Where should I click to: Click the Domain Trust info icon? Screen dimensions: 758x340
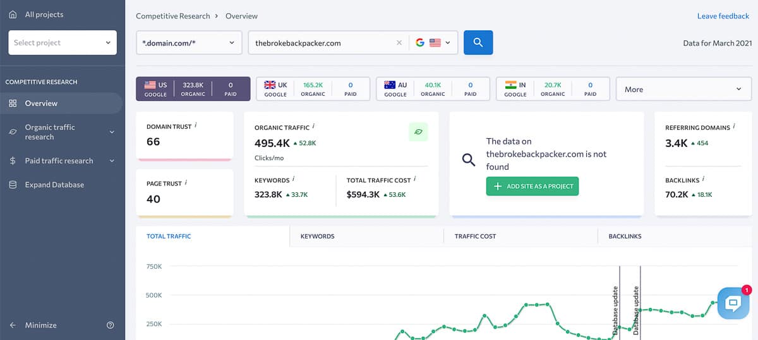pyautogui.click(x=196, y=126)
